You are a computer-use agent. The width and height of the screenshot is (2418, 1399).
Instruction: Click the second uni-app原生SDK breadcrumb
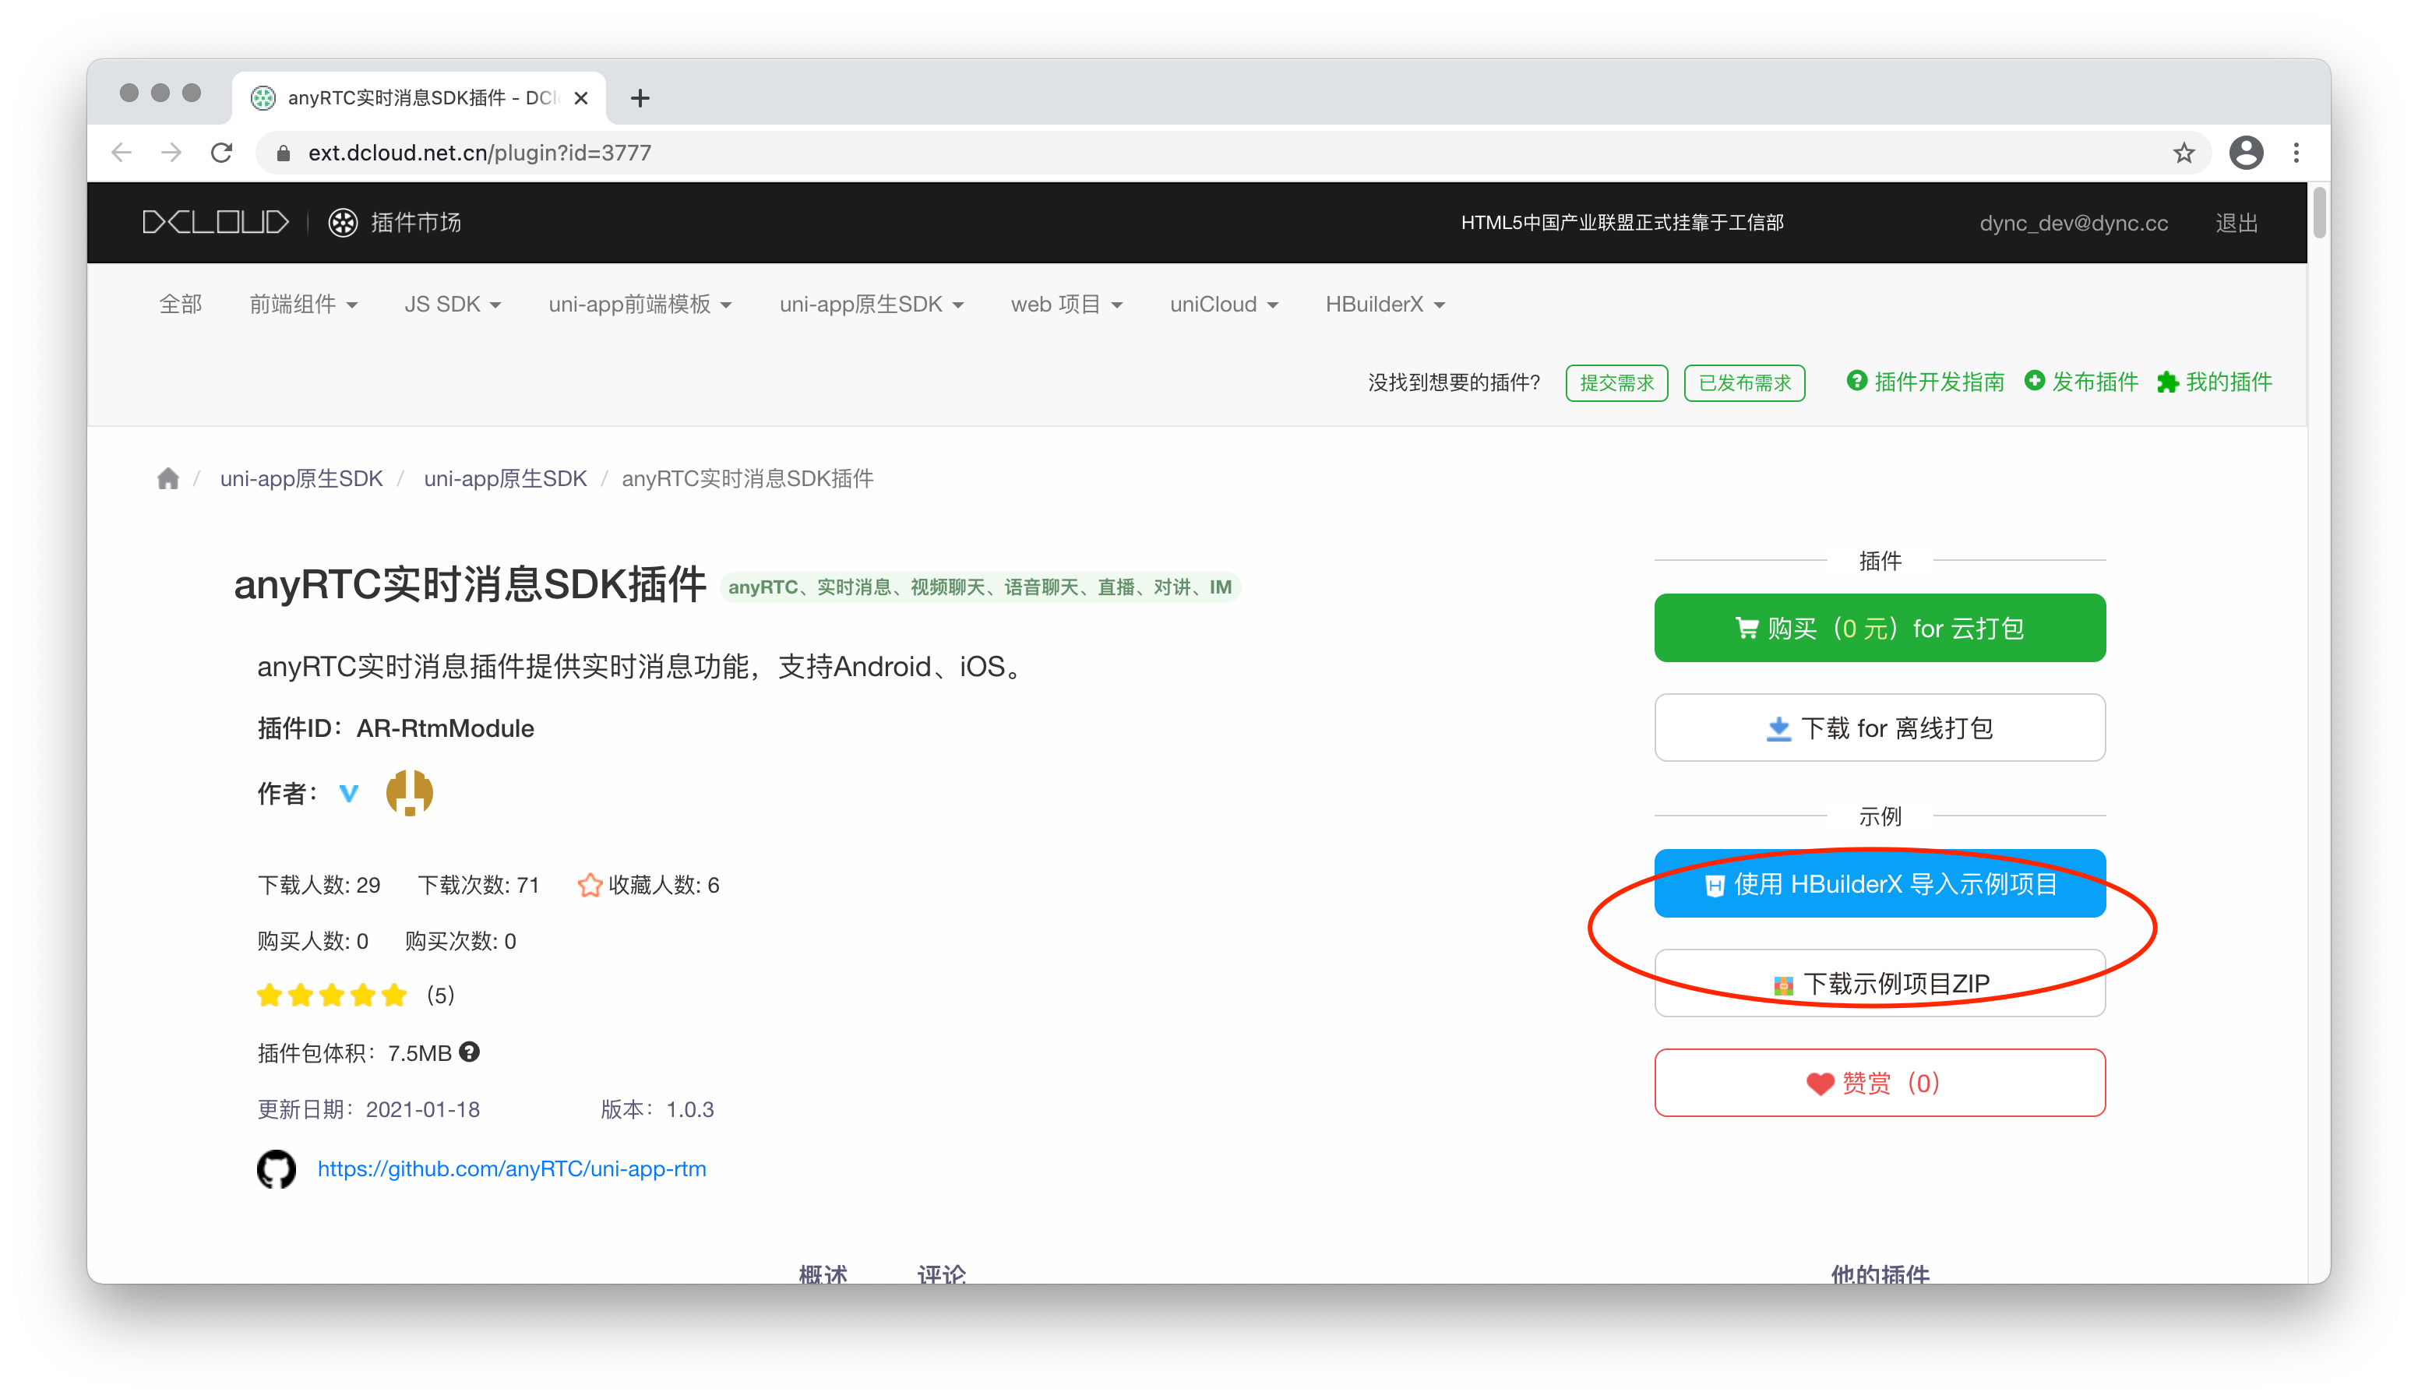505,477
